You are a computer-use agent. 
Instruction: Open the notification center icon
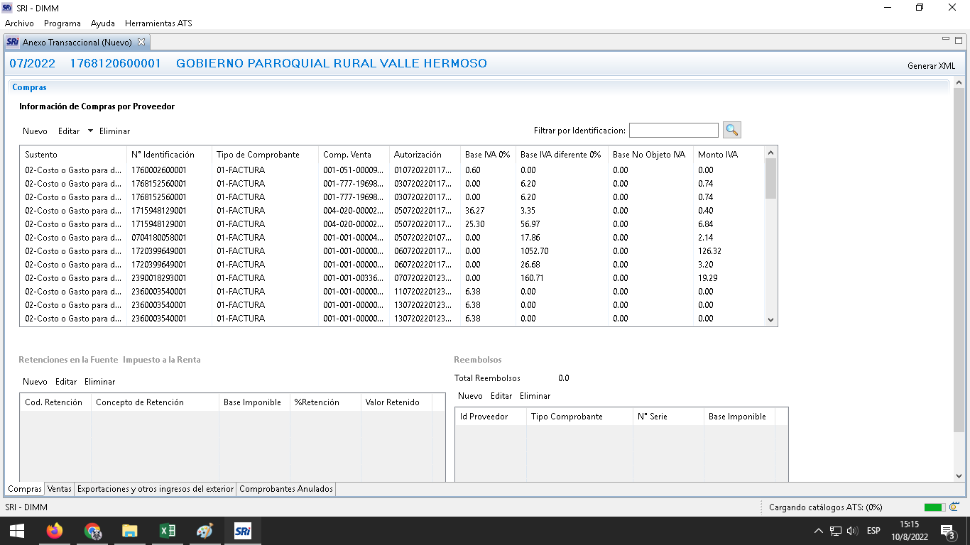click(947, 531)
